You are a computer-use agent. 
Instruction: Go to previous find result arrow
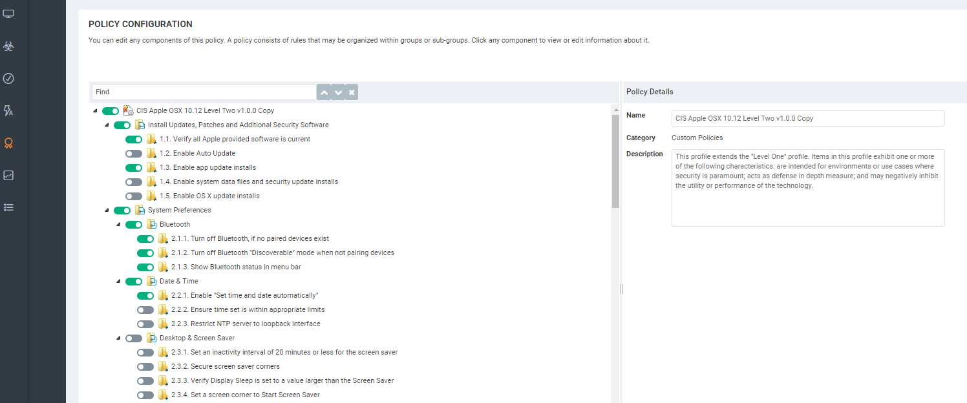(x=324, y=92)
